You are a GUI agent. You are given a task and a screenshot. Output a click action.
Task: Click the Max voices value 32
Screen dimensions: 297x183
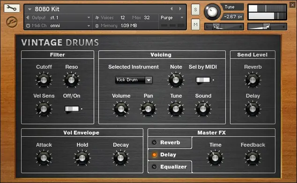click(x=147, y=18)
